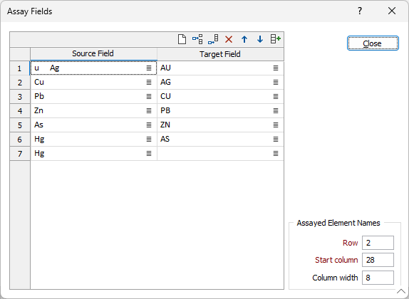Click the Start column input field
Image resolution: width=409 pixels, height=299 pixels.
click(x=378, y=260)
